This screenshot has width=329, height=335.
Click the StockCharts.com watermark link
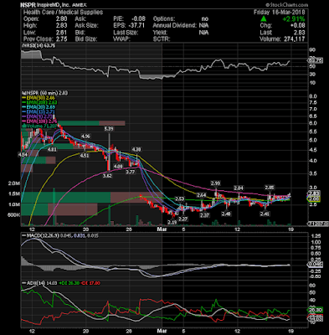[287, 5]
